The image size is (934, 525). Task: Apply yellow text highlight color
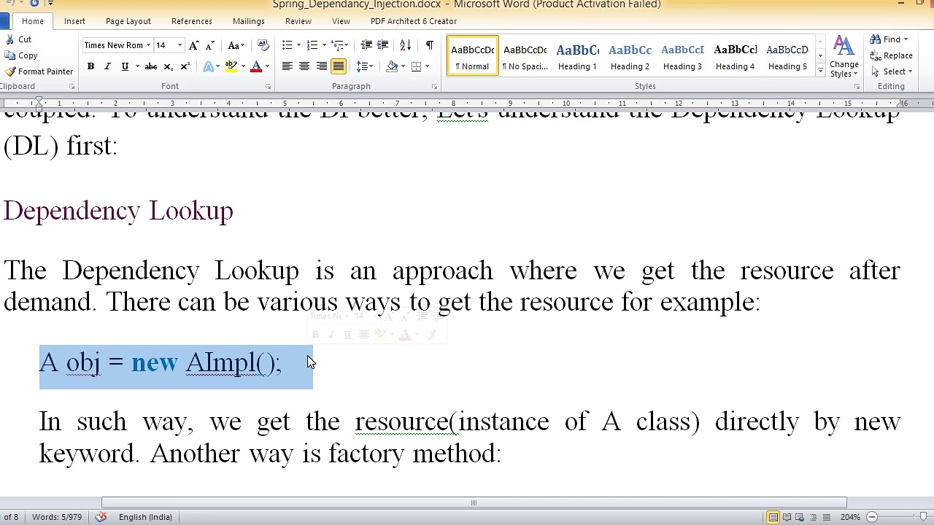pos(231,66)
